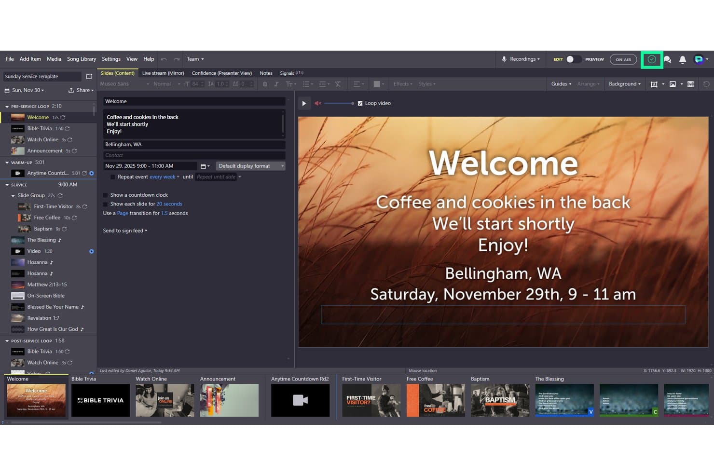Switch to the Live stream (Mirror) tab
714x476 pixels.
click(x=163, y=73)
